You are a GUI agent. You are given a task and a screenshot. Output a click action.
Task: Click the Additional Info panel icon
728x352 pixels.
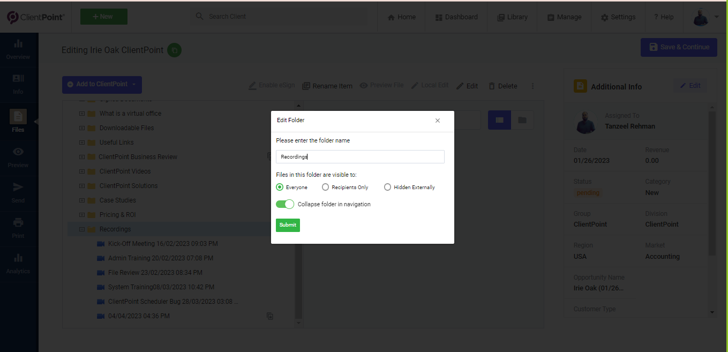[x=580, y=86]
